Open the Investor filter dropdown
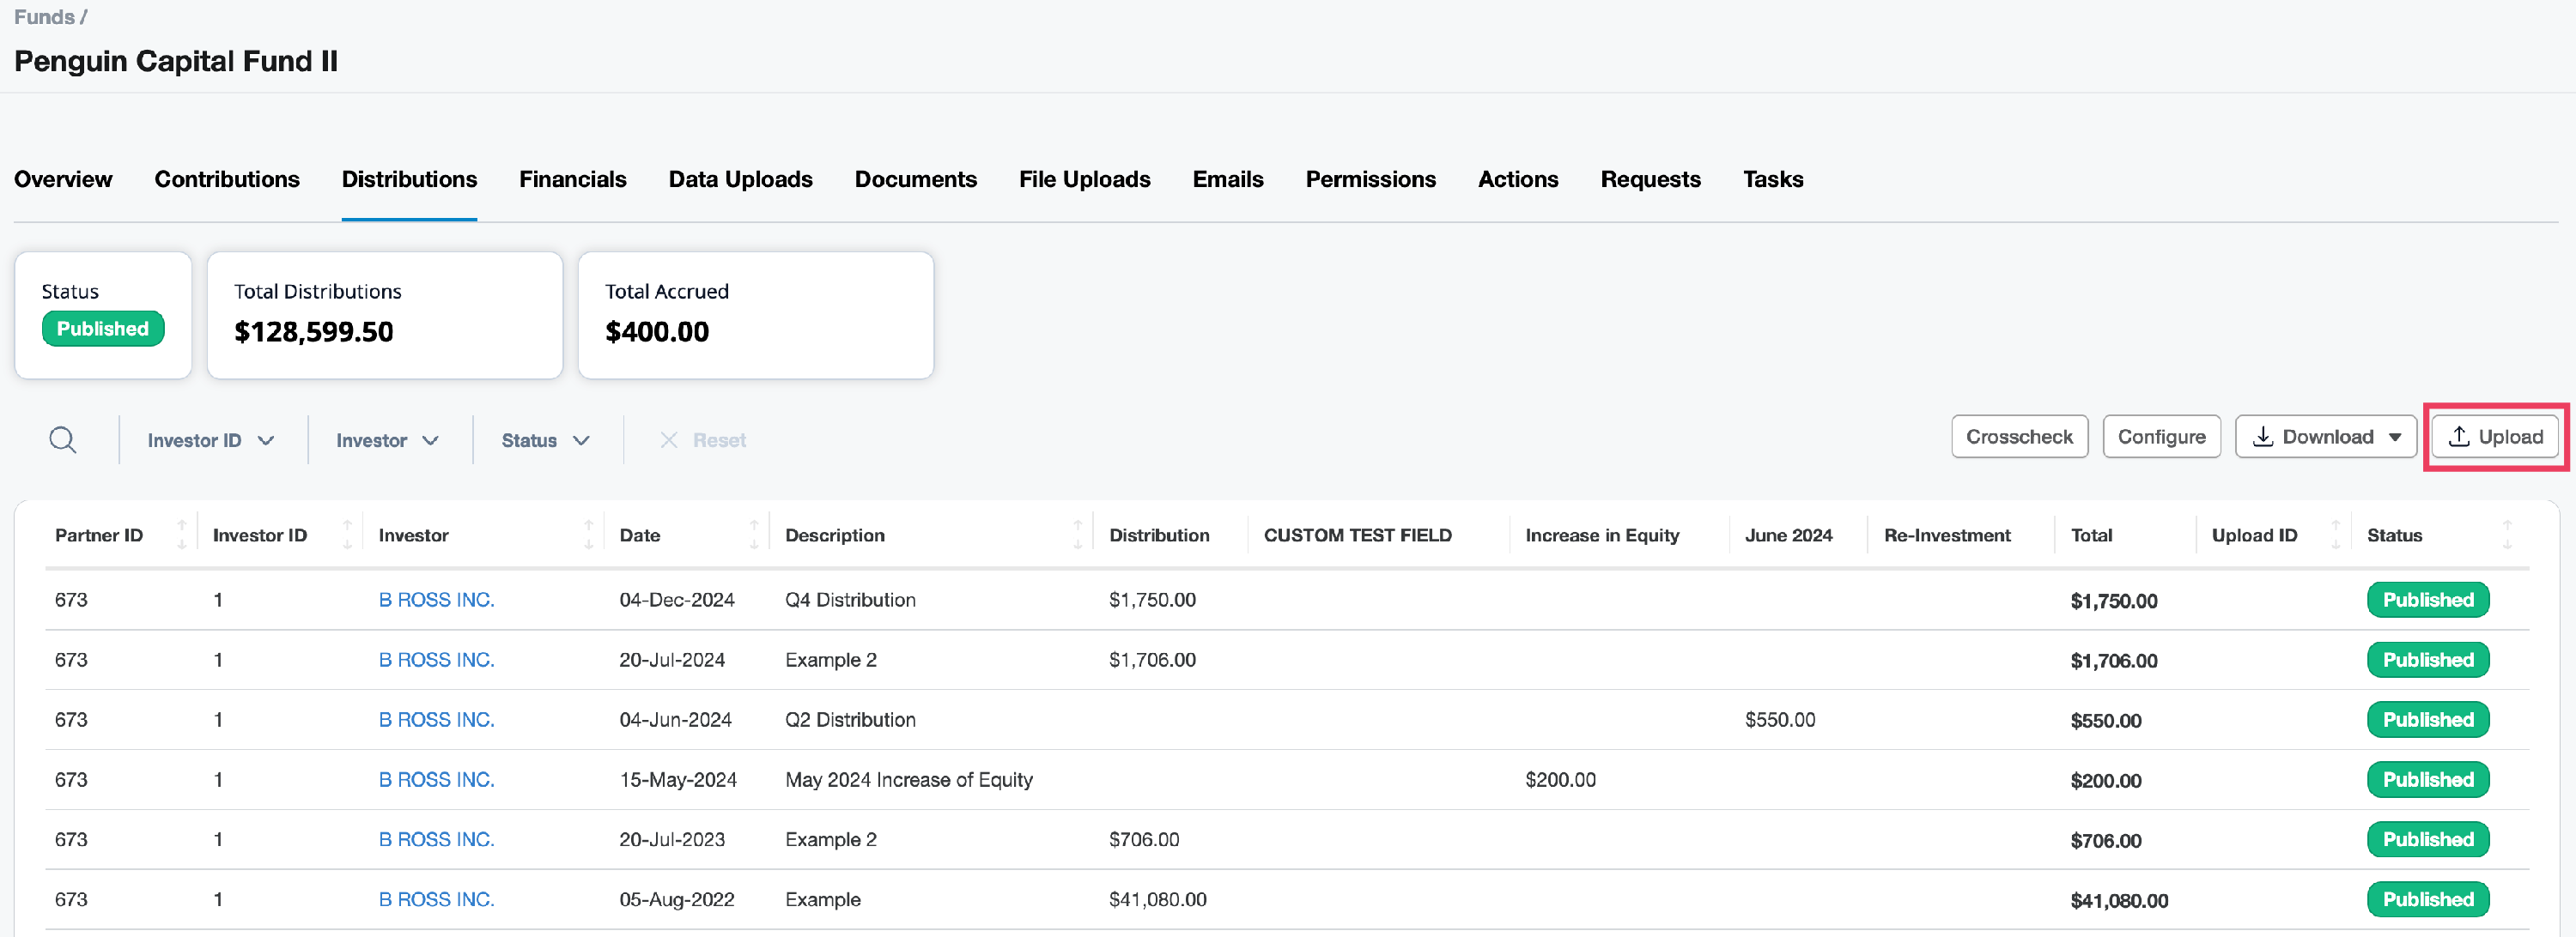This screenshot has width=2576, height=937. (x=387, y=440)
